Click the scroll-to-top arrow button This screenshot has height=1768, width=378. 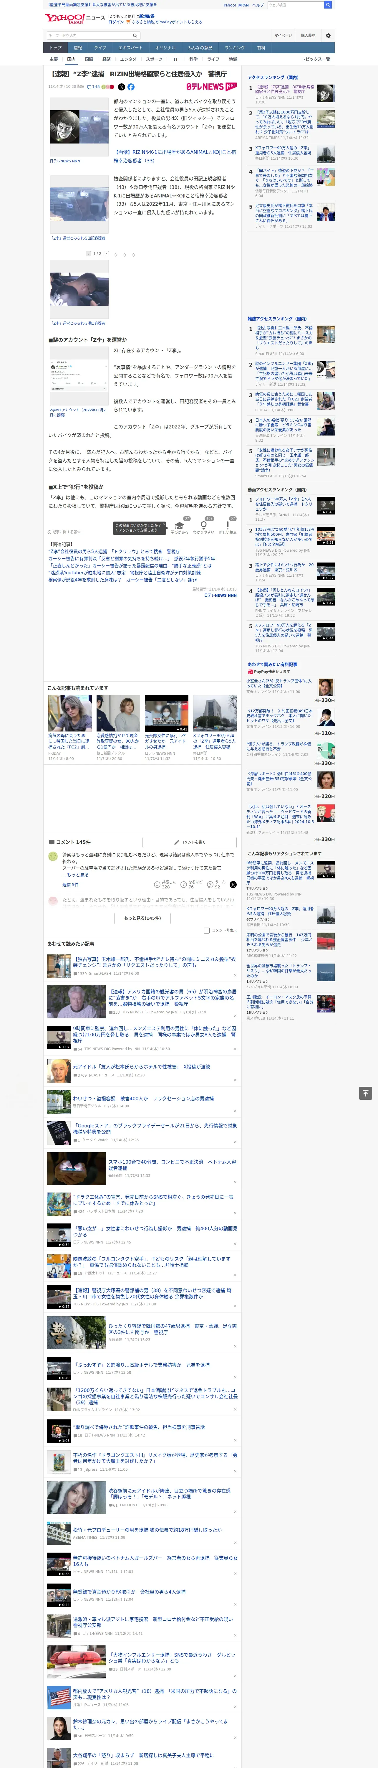(366, 1093)
